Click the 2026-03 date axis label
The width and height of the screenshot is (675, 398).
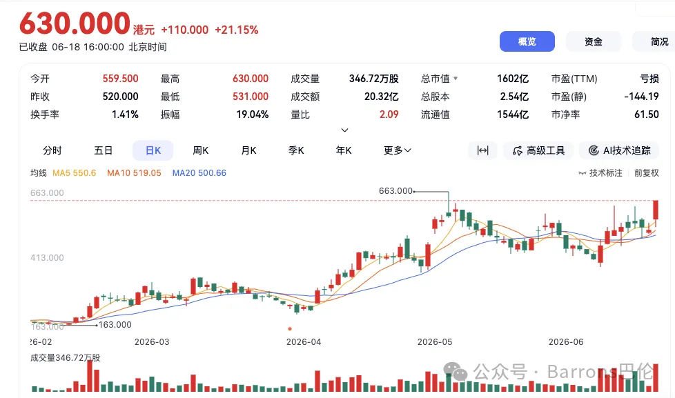(152, 342)
